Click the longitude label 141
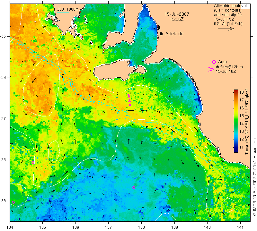The image size is (257, 231). (240, 227)
